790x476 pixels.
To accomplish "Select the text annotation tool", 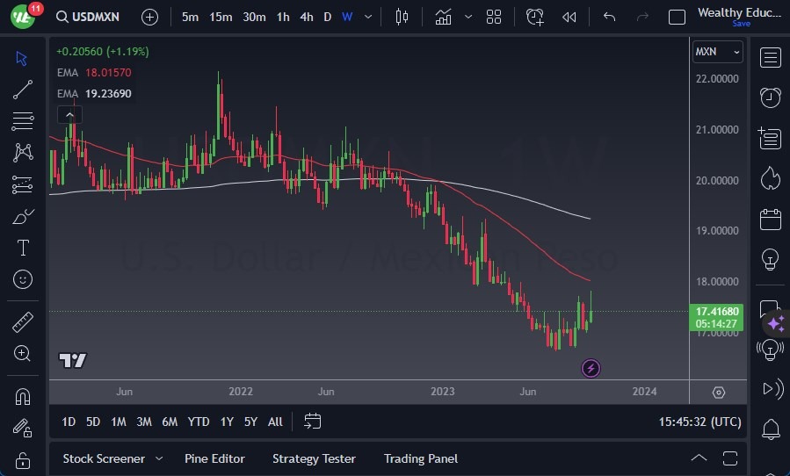I will tap(23, 248).
